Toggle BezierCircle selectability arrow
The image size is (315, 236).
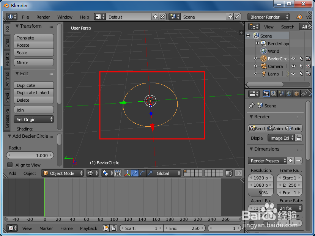301,59
